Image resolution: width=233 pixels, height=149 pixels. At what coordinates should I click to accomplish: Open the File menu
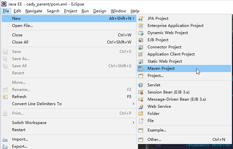pos(6,11)
